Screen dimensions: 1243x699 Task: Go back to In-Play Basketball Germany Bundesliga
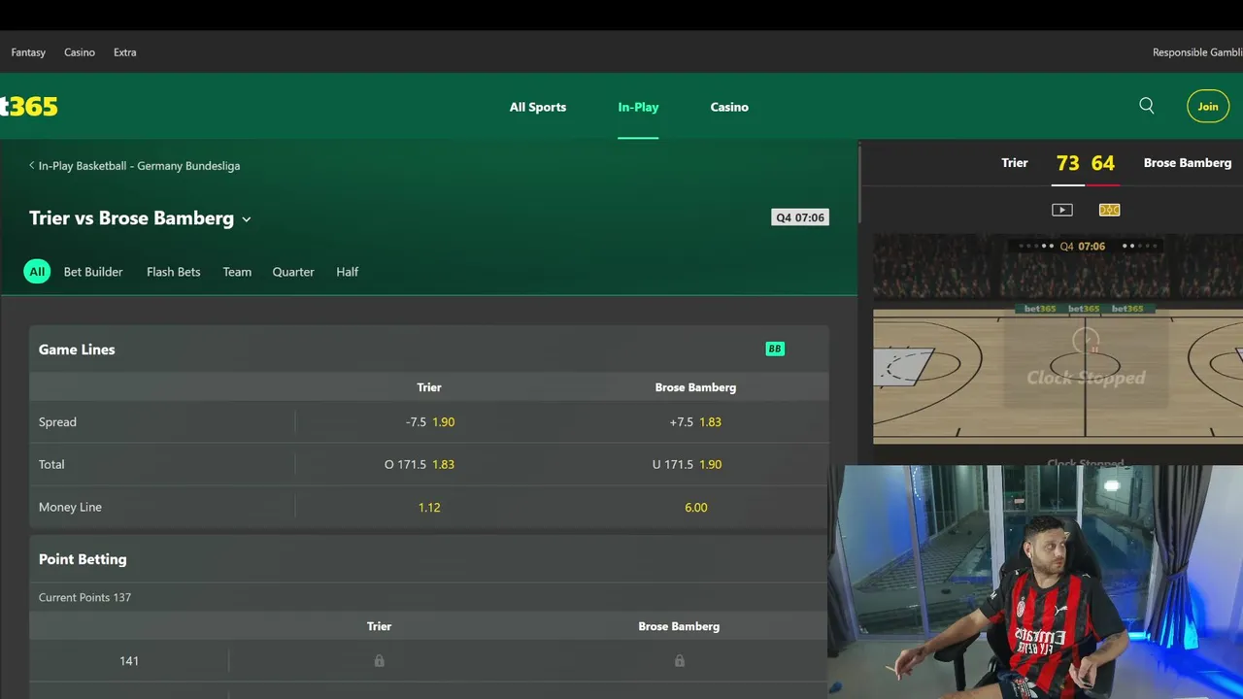(139, 166)
